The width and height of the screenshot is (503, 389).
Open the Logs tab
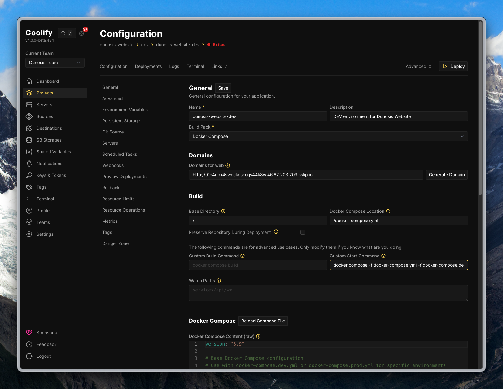pyautogui.click(x=174, y=66)
